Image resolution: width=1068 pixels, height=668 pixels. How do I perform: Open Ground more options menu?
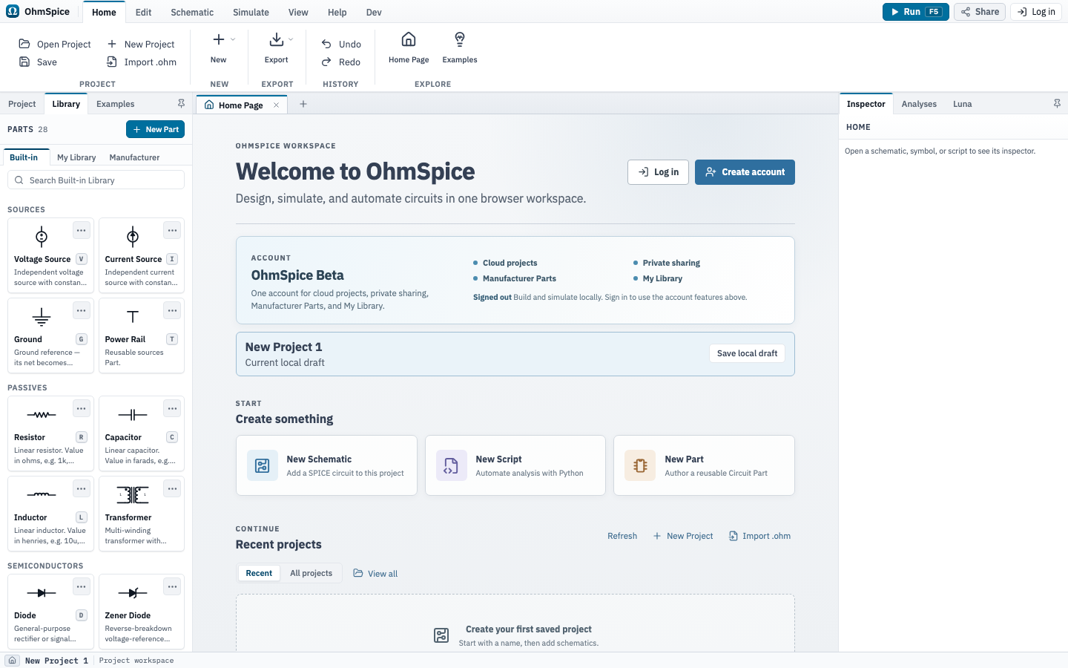[82, 311]
